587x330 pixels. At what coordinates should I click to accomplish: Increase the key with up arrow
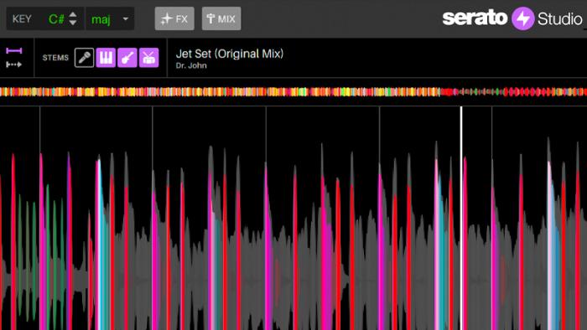coord(73,14)
